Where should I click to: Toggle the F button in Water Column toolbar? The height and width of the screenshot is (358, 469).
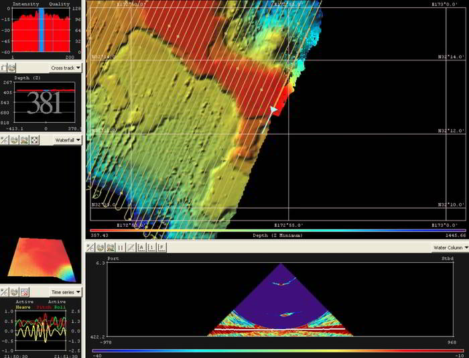coord(162,247)
